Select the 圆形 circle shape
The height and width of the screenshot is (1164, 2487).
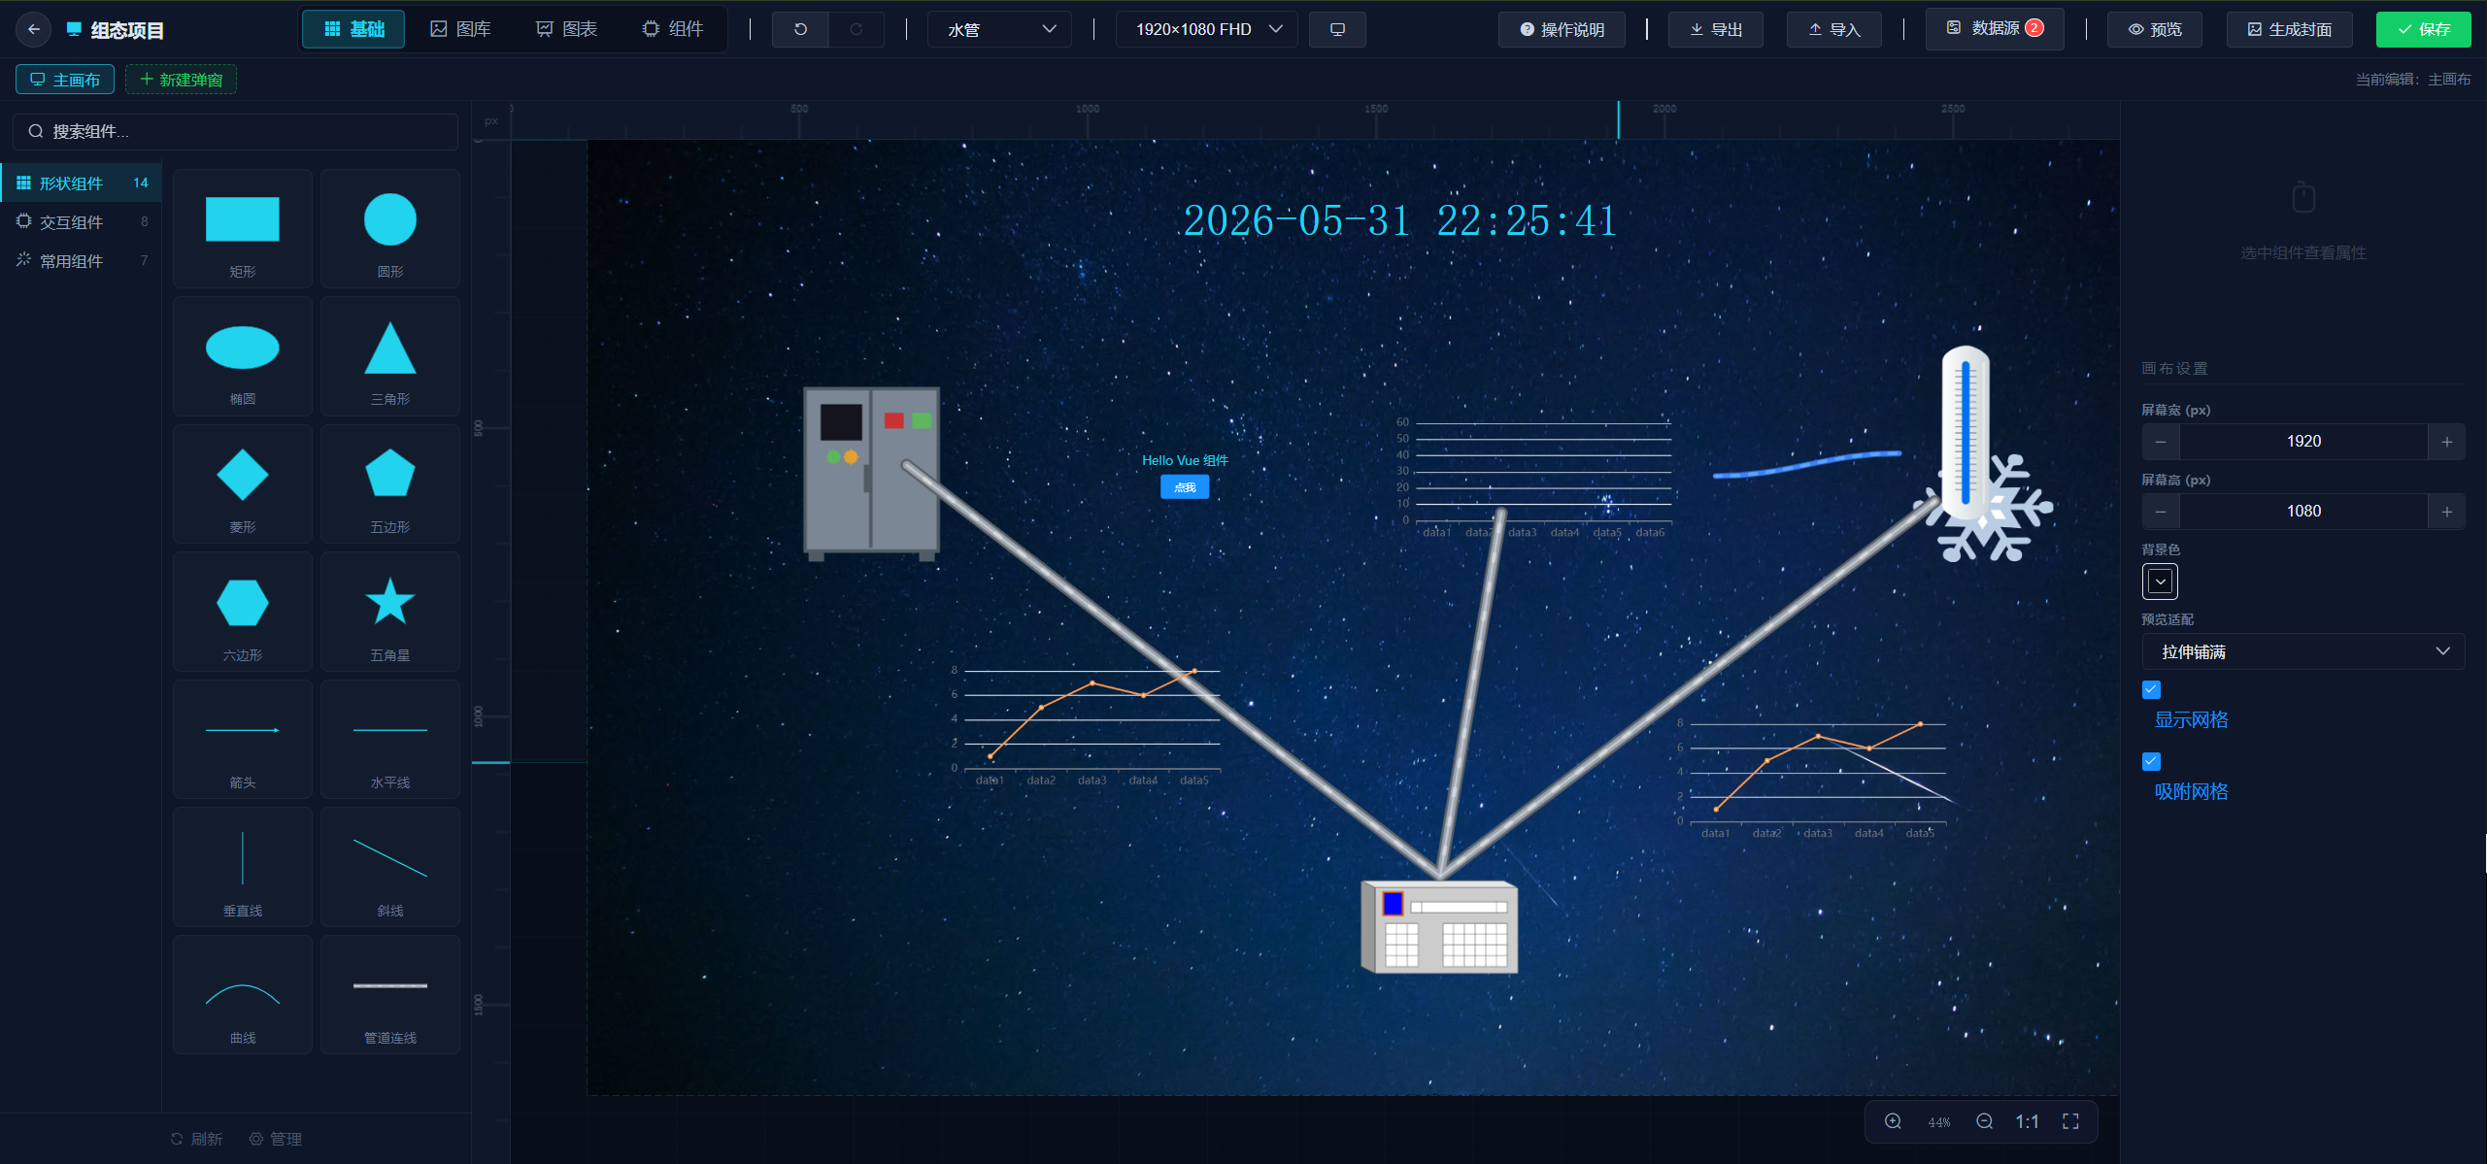pos(390,229)
